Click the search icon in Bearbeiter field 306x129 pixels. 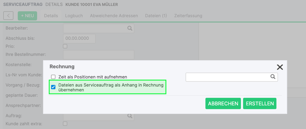pos(130,28)
